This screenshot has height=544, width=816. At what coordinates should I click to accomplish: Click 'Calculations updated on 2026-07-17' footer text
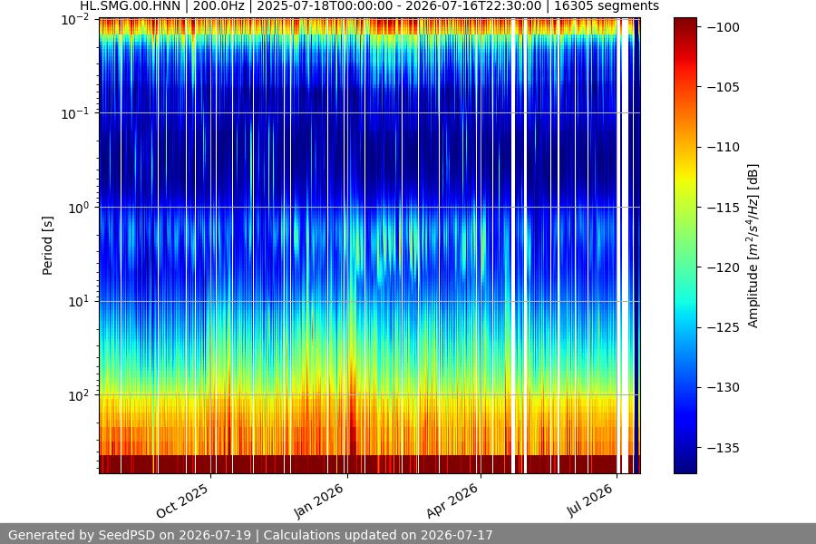pyautogui.click(x=378, y=535)
